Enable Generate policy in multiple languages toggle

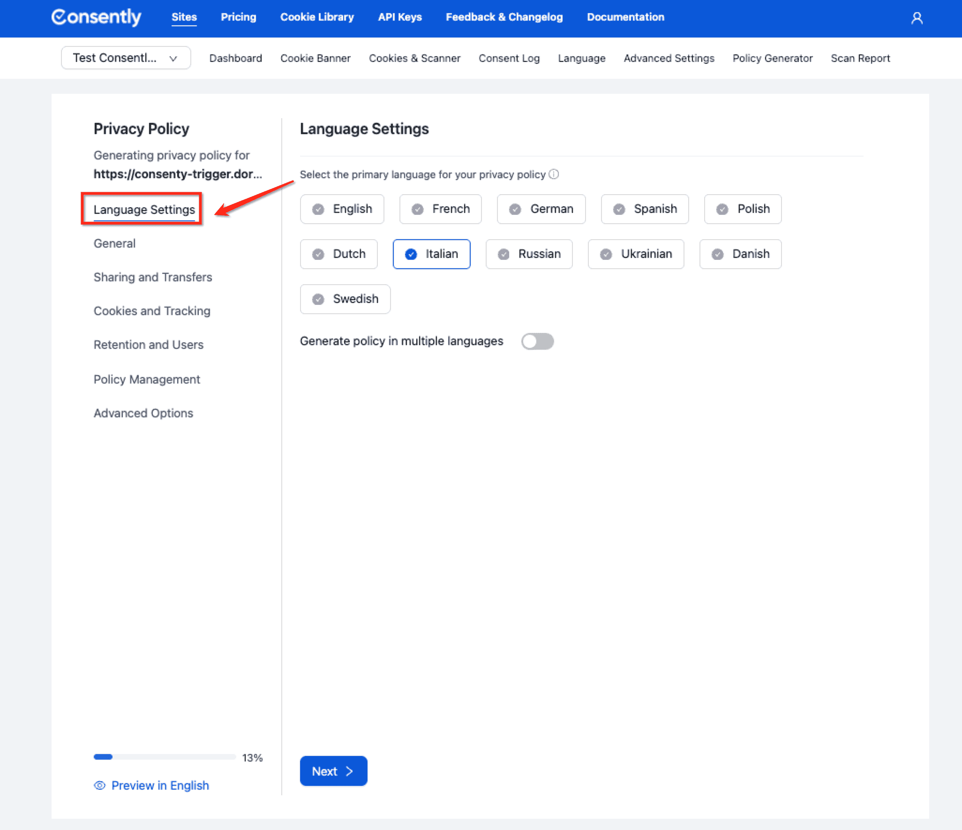pyautogui.click(x=537, y=341)
